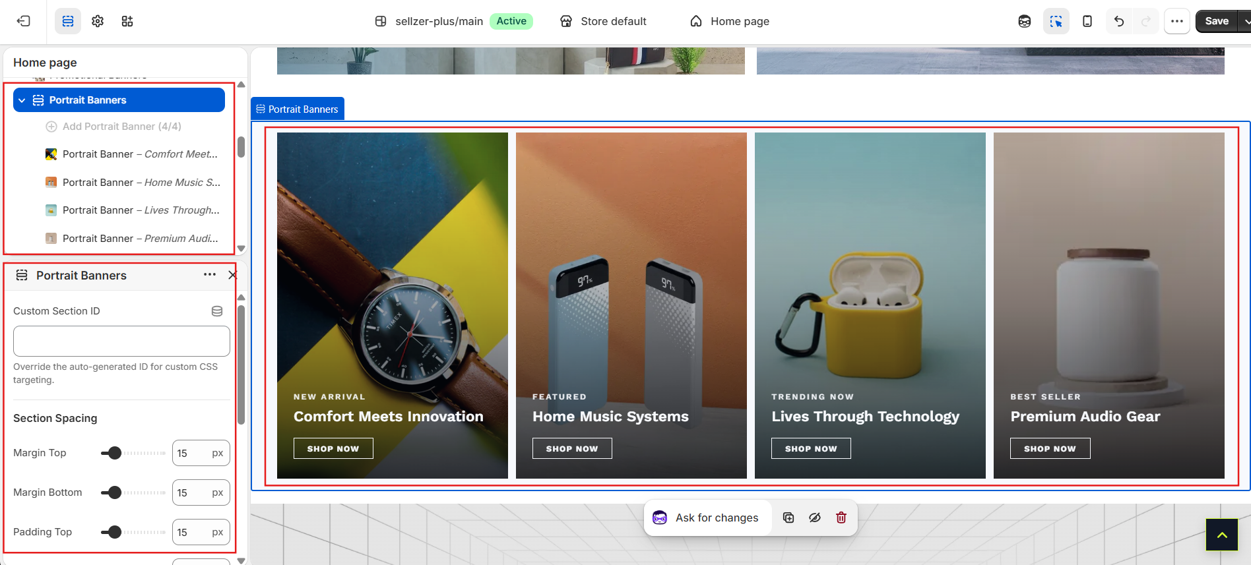The image size is (1251, 565).
Task: Collapse the Portrait Banners section chevron
Action: pyautogui.click(x=22, y=100)
